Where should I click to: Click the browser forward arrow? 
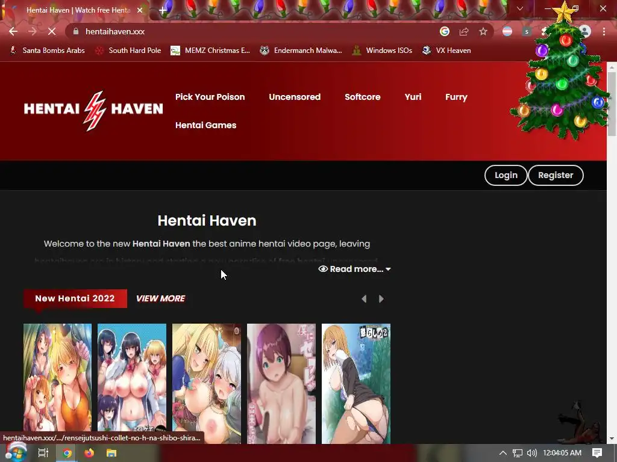pos(33,31)
